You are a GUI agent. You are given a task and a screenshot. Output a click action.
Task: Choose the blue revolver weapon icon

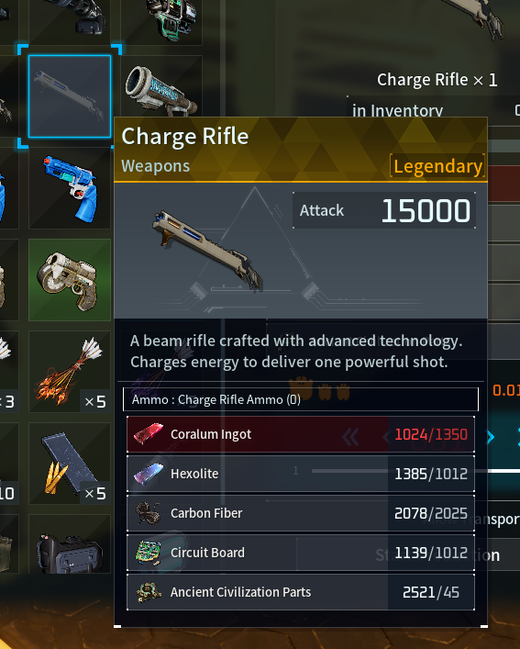(70, 188)
